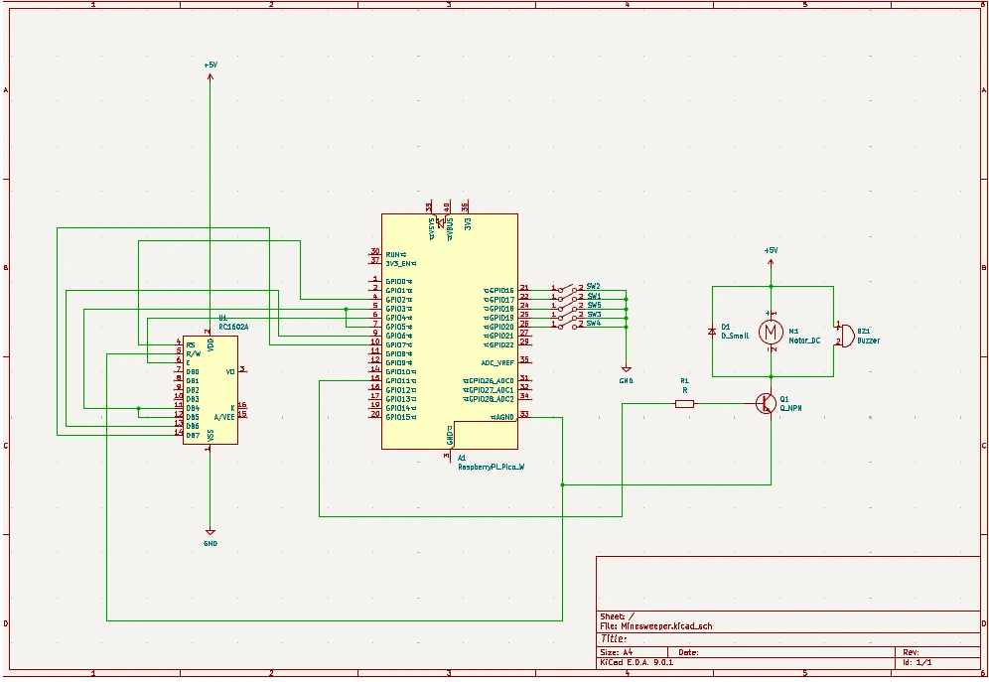This screenshot has width=989, height=682.
Task: Click the junction dot on the wire at LCD pin DB5
Action: [x=139, y=408]
